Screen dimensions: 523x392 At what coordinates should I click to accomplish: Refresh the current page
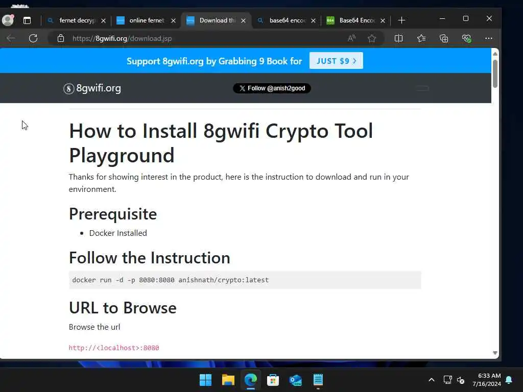pyautogui.click(x=33, y=38)
